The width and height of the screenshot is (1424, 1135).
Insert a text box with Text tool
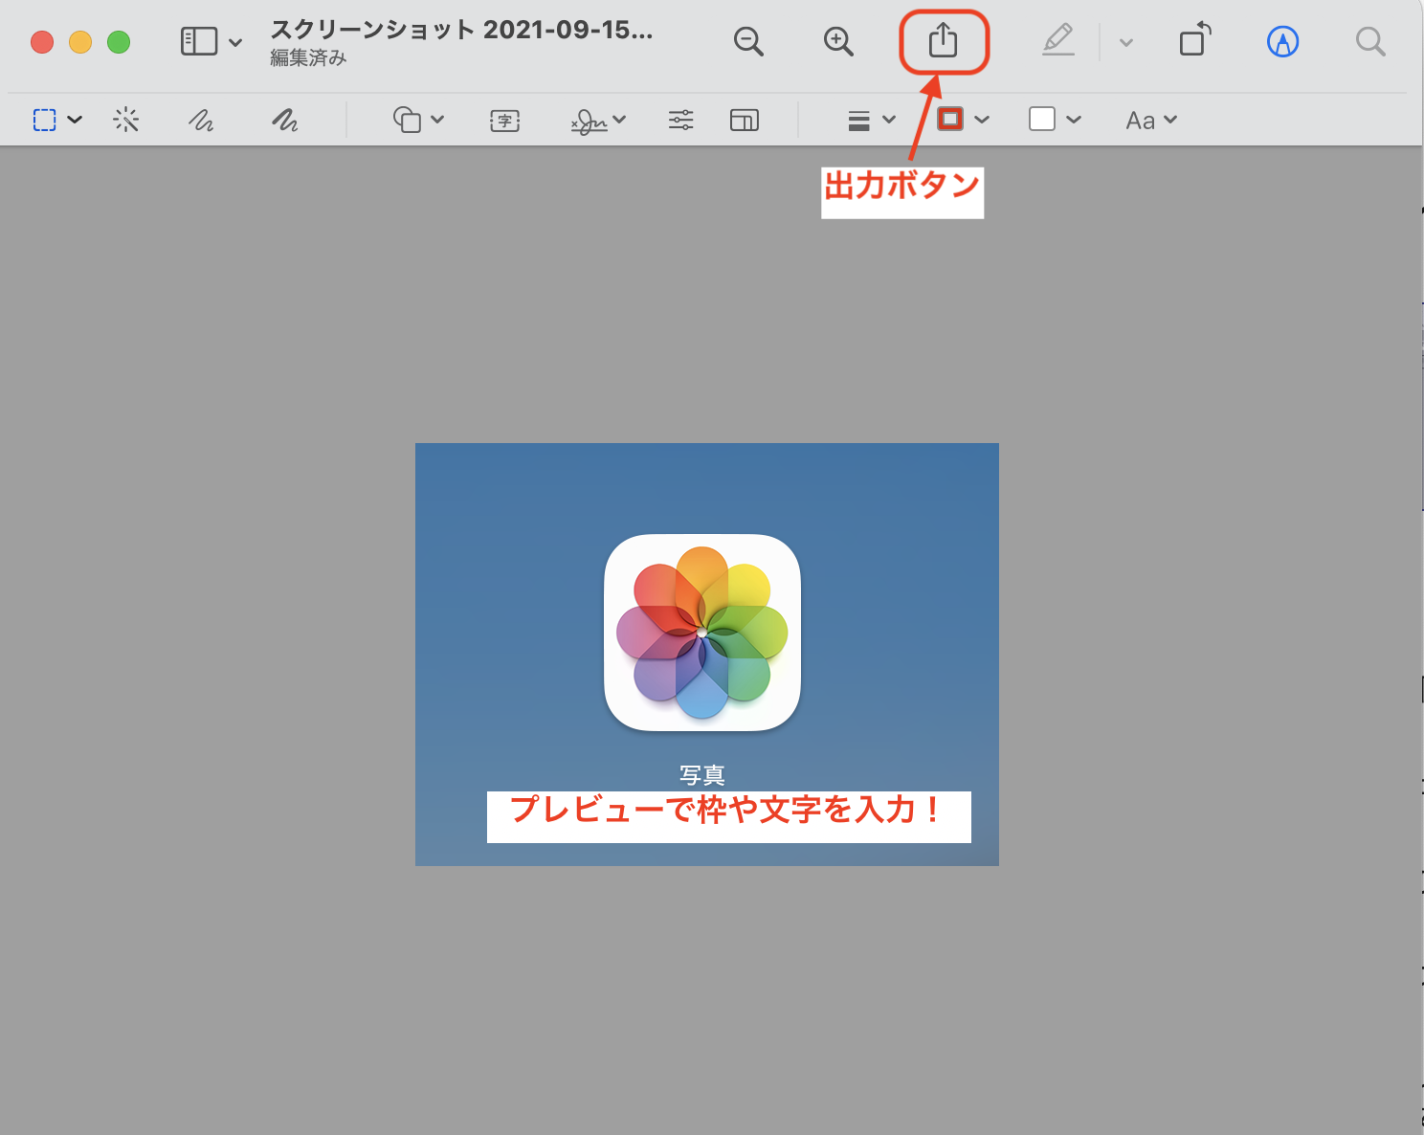505,121
